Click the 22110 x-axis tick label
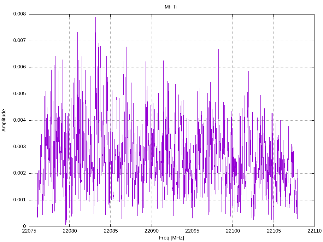This screenshot has height=242, width=323. click(314, 231)
